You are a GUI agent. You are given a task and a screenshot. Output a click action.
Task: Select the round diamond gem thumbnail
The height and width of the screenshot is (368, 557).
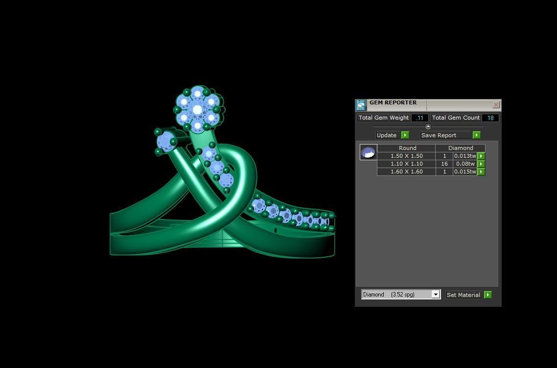(x=369, y=152)
